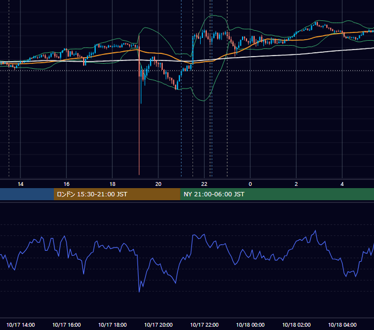This screenshot has height=330, width=374.
Task: Click the 10/18 04:00 date label
Action: [342, 324]
